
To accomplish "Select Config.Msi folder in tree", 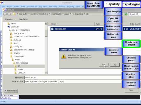I will pyautogui.click(x=18, y=46).
